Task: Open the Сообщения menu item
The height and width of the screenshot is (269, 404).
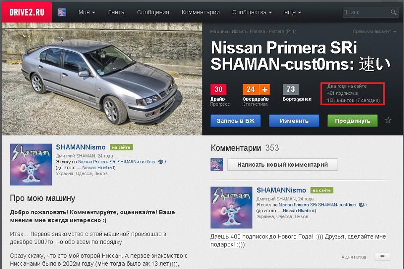Action: 153,12
